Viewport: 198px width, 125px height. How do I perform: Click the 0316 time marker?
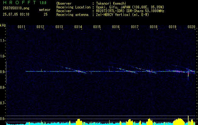click(x=116, y=27)
